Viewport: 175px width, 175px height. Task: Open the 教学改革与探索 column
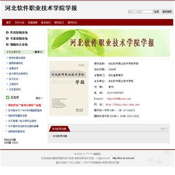(x=17, y=58)
